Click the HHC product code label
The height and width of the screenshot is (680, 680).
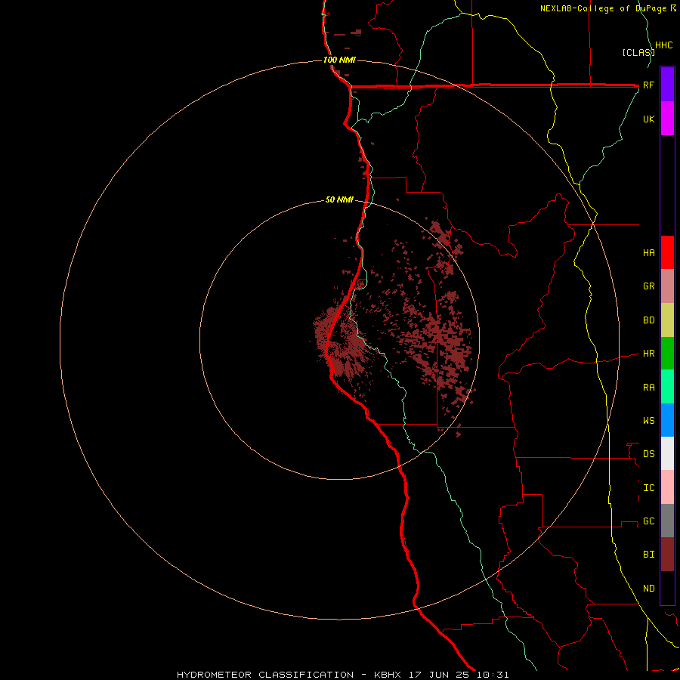pyautogui.click(x=663, y=45)
